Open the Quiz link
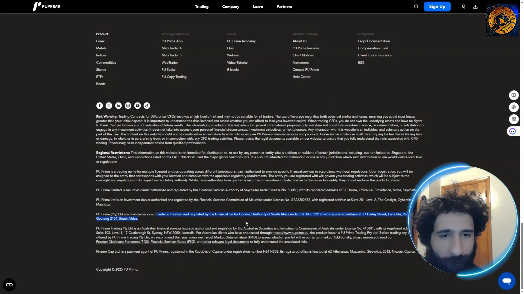524x294 pixels. pyautogui.click(x=230, y=48)
